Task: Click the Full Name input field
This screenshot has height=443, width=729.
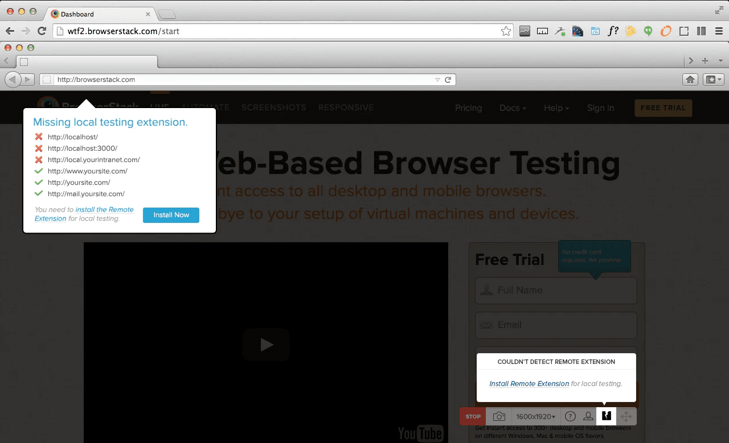Action: tap(556, 290)
